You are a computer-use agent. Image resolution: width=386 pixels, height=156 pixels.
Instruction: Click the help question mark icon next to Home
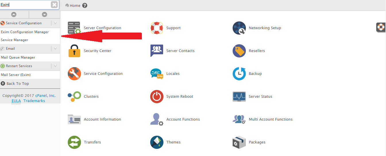click(84, 5)
